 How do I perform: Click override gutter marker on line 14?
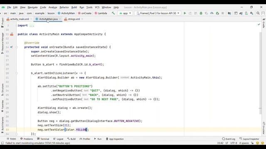11,47
